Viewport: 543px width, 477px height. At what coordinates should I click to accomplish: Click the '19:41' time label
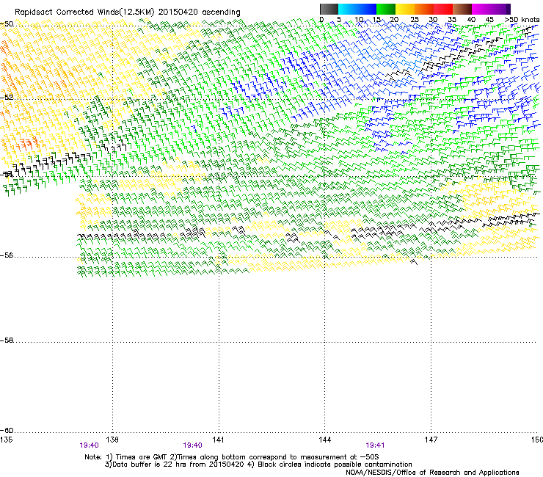(375, 445)
